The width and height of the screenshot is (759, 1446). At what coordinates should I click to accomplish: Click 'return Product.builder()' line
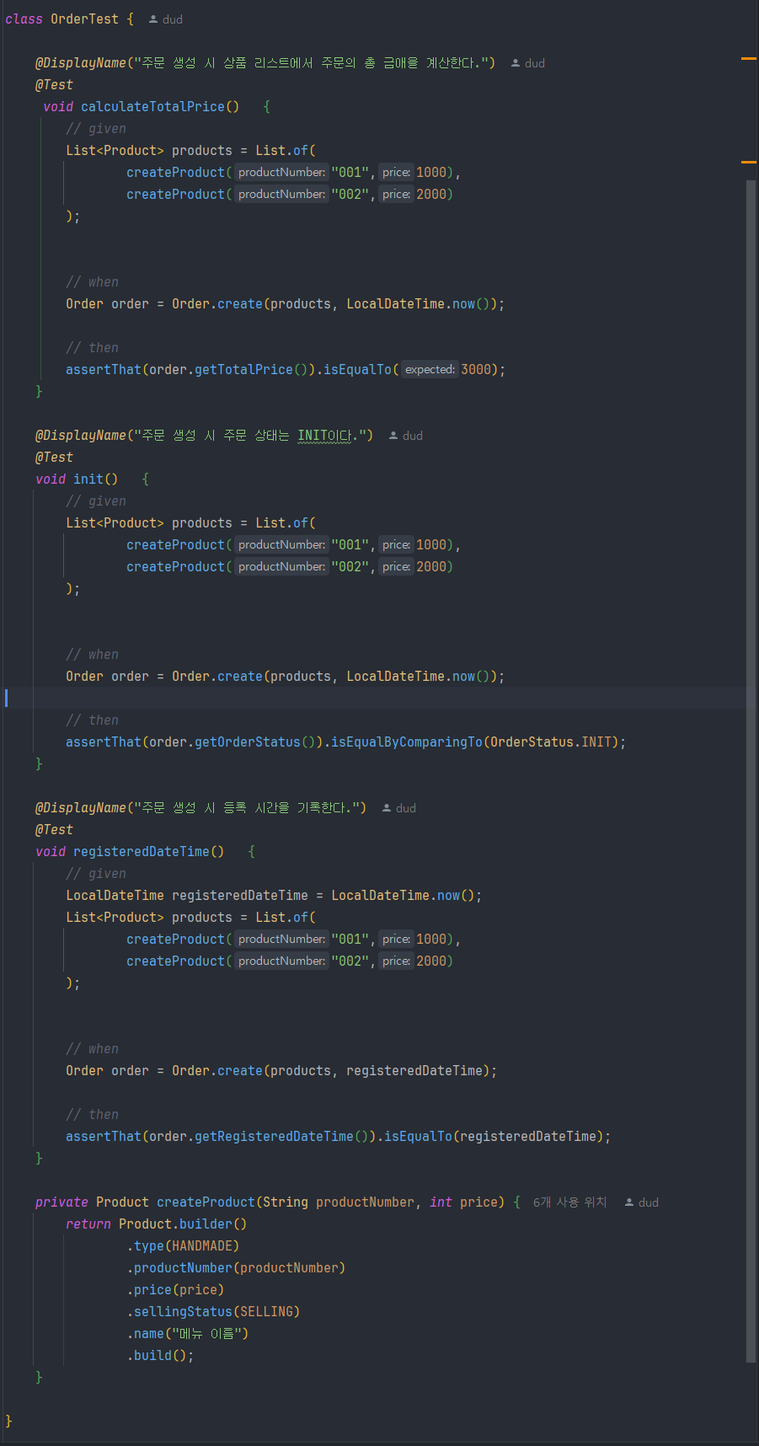click(157, 1224)
